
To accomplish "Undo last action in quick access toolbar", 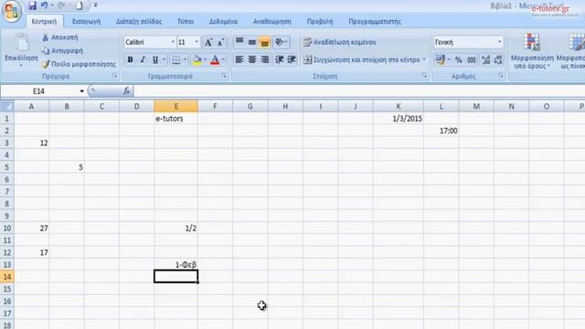I will [45, 5].
